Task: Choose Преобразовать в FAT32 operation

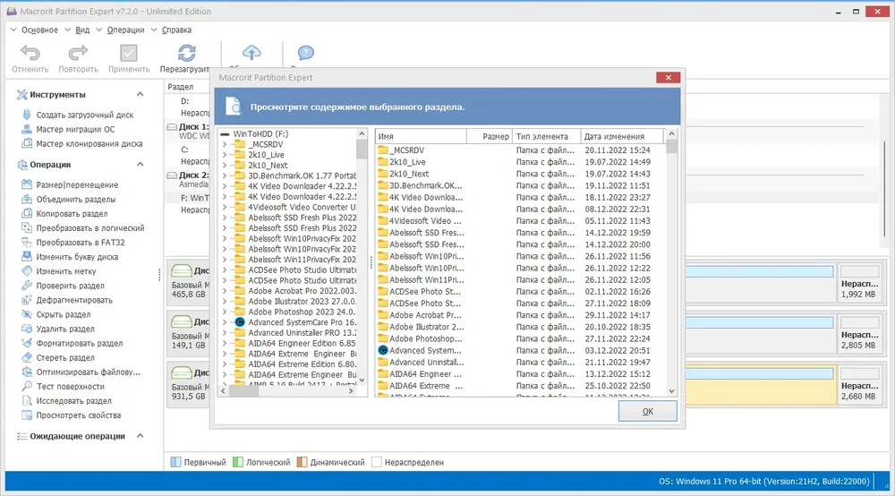Action: (81, 242)
